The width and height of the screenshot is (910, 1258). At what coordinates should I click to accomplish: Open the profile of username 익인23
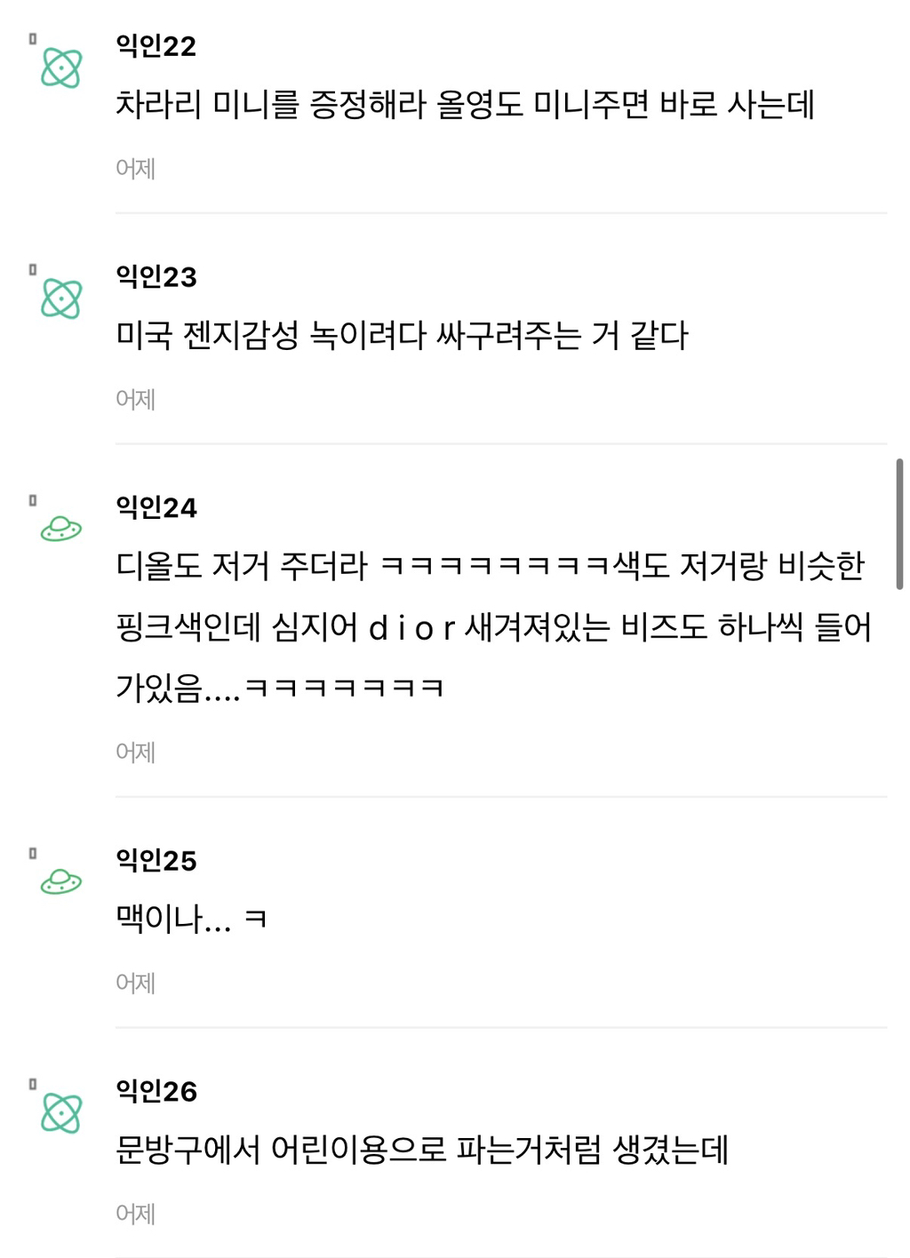point(156,277)
